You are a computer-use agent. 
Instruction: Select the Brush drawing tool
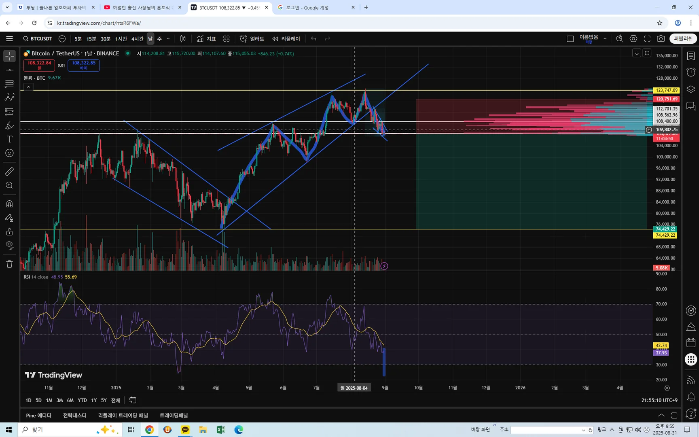[x=9, y=125]
